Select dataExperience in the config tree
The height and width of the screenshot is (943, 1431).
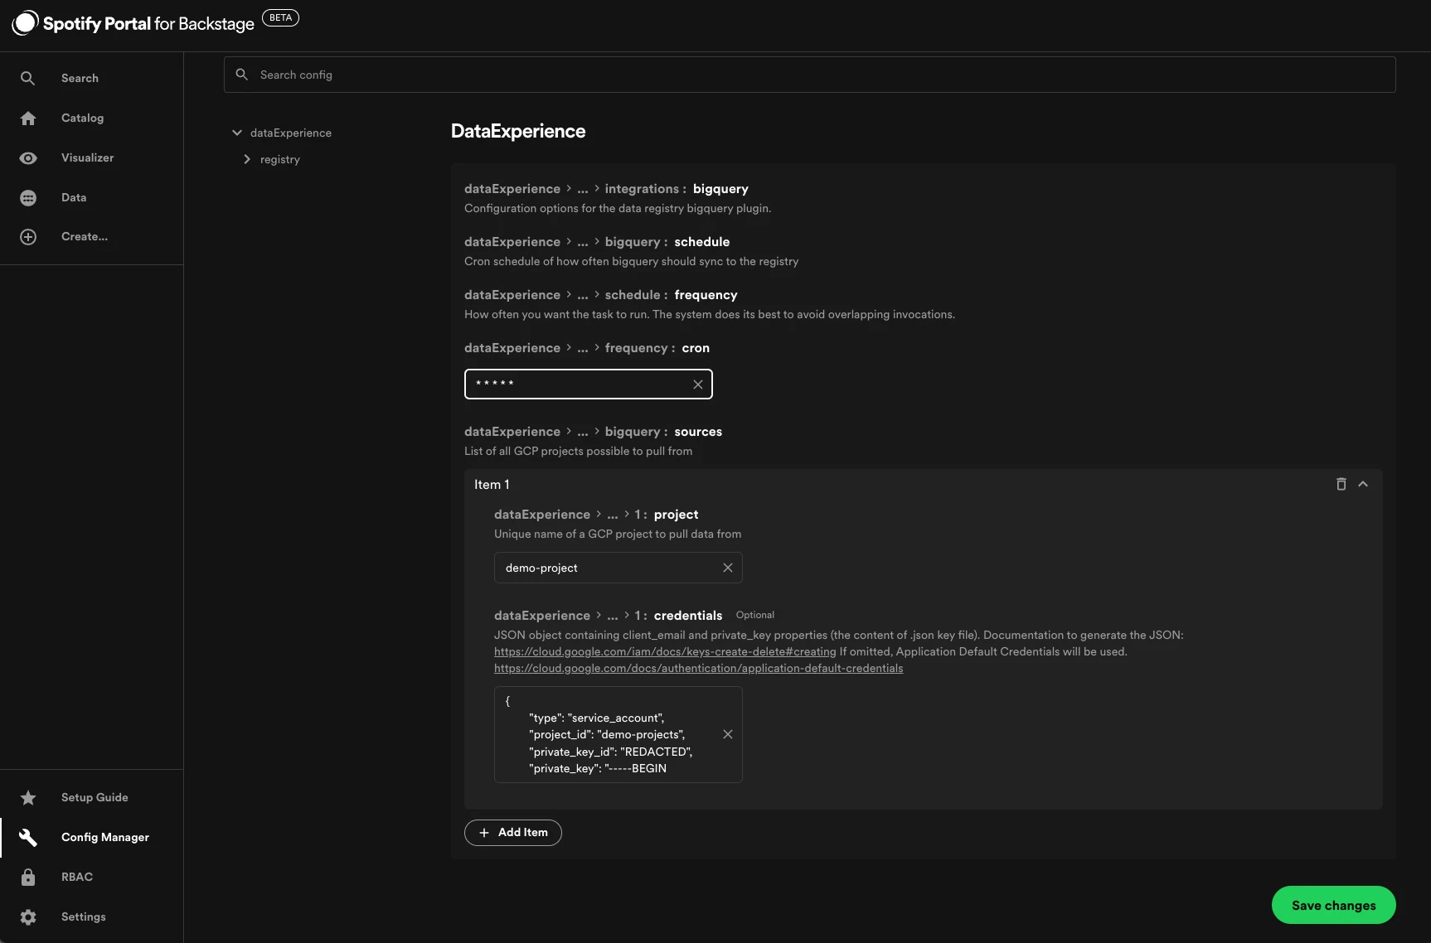click(290, 133)
